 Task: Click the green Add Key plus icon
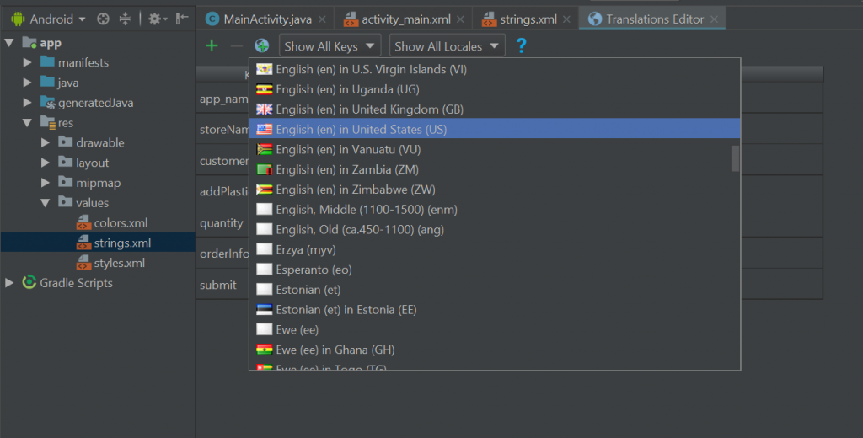pyautogui.click(x=212, y=46)
